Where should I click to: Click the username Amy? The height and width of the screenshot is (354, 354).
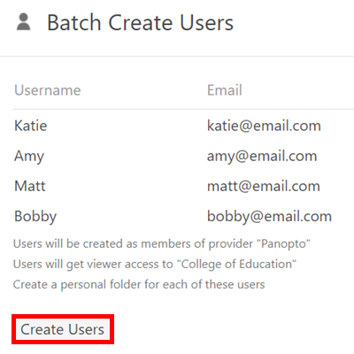pos(29,157)
